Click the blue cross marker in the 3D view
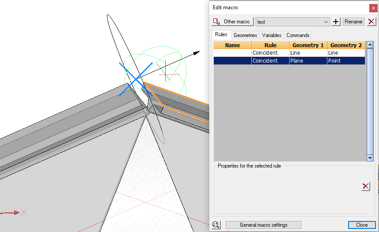The image size is (379, 232). click(136, 79)
